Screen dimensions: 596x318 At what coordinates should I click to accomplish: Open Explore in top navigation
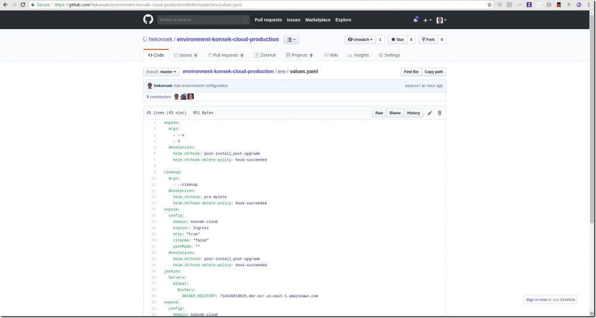(x=343, y=20)
